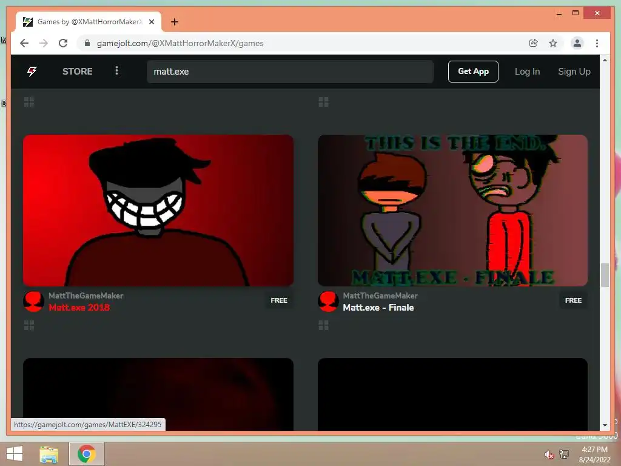This screenshot has width=621, height=466.
Task: Click the Matt.exe 2018 title link
Action: pos(79,308)
